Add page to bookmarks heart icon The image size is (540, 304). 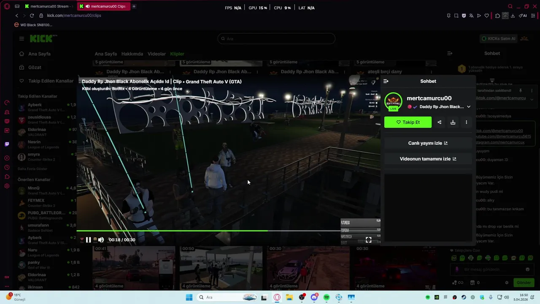pyautogui.click(x=486, y=16)
